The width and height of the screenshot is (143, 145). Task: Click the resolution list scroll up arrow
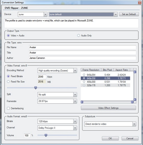pos(135,72)
